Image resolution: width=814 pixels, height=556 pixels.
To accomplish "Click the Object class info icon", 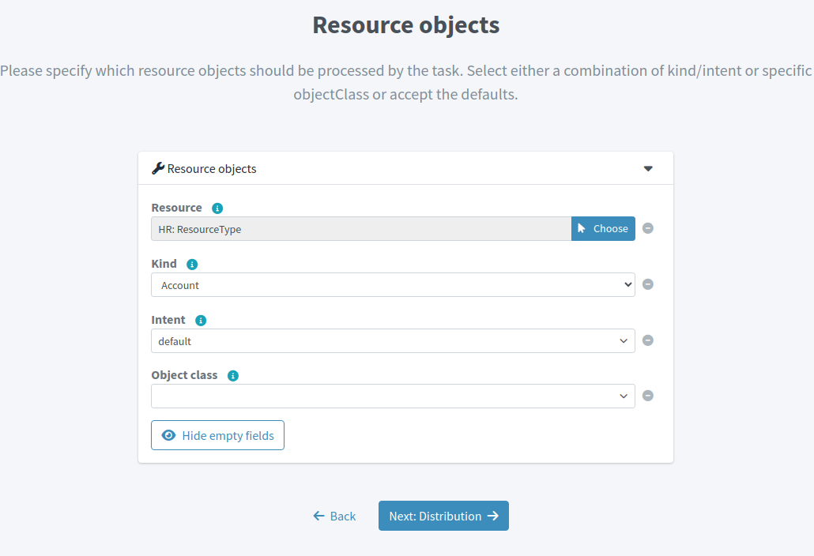I will (x=233, y=376).
